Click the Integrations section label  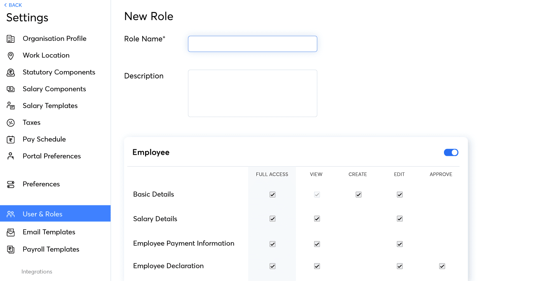(x=37, y=272)
